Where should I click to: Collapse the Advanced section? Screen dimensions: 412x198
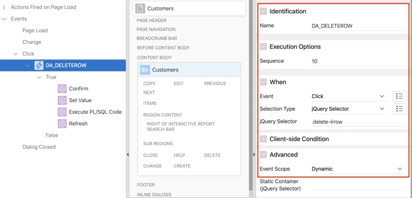[263, 155]
